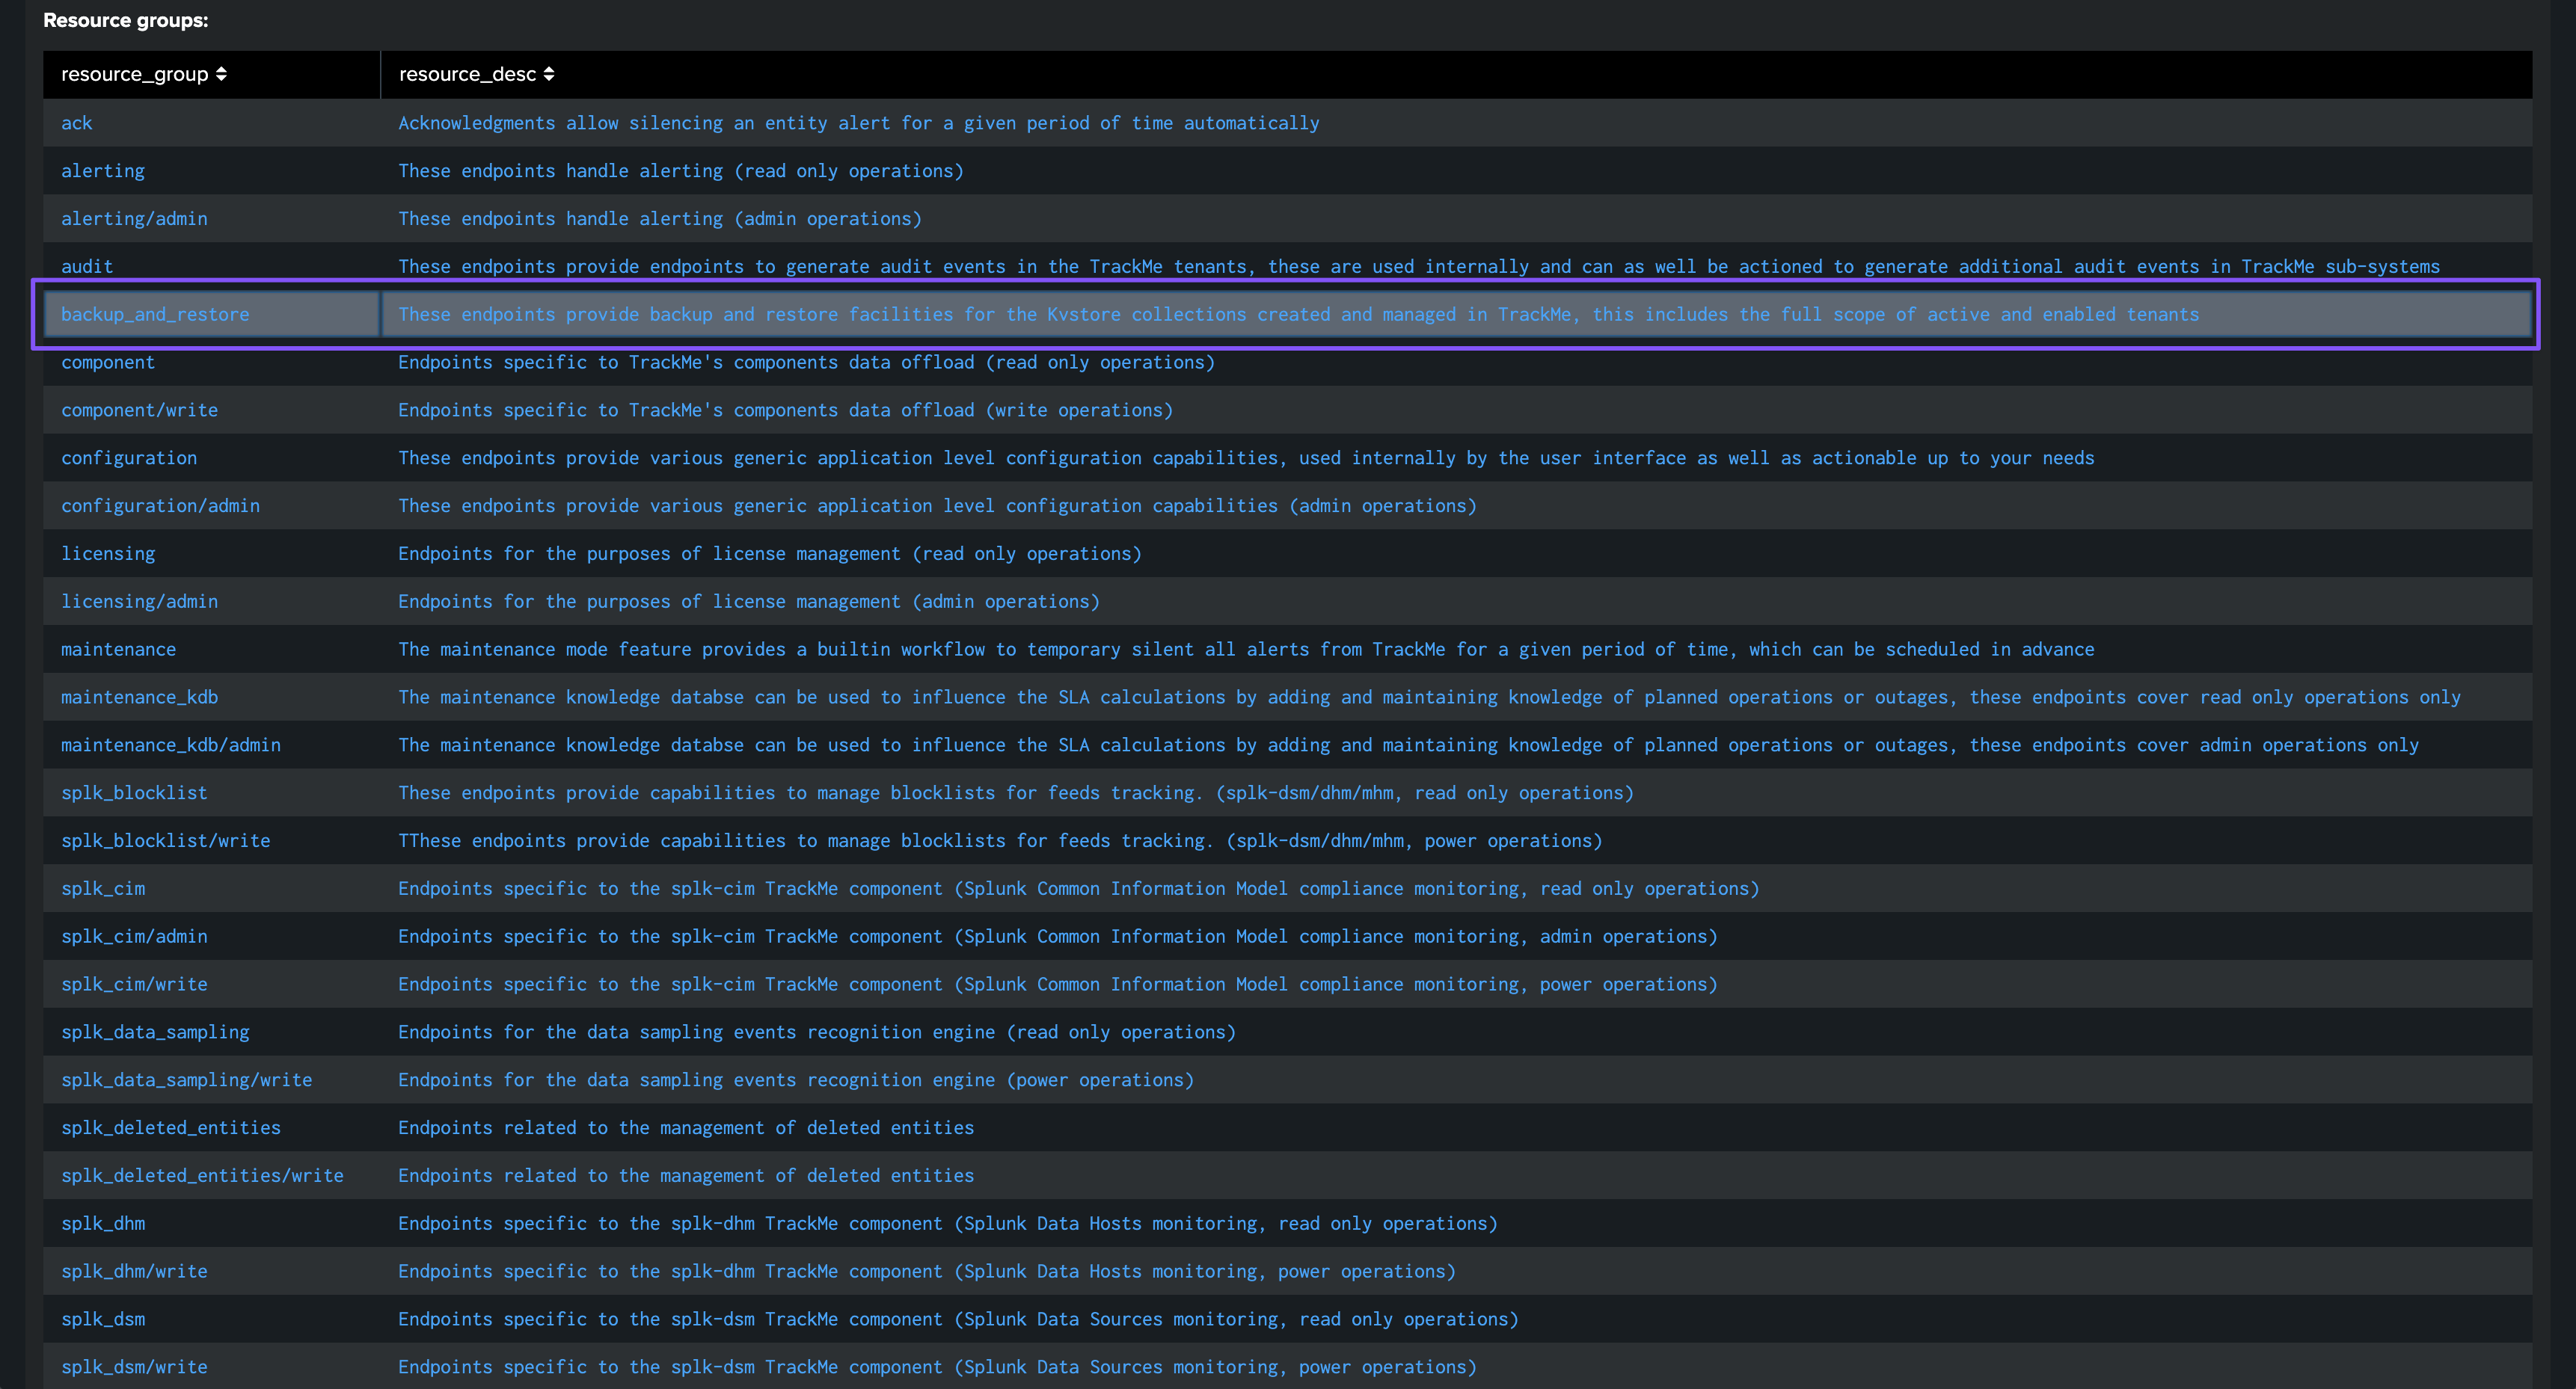Open the 'maintenance_kdb/admin' resource group
This screenshot has width=2576, height=1389.
[x=171, y=745]
